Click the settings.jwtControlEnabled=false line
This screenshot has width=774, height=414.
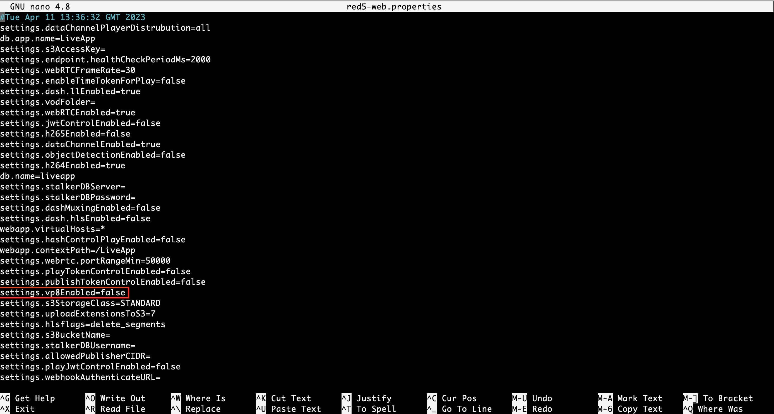tap(80, 123)
